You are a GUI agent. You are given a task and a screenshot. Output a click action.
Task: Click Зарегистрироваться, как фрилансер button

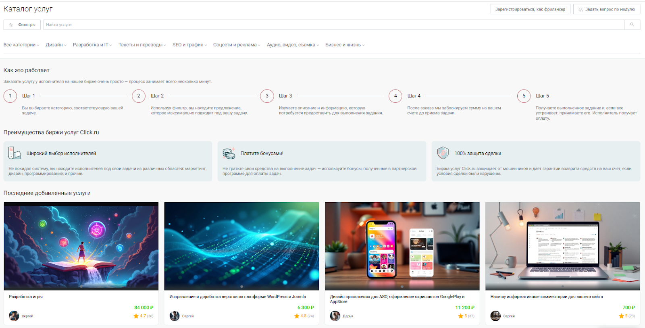pyautogui.click(x=530, y=9)
